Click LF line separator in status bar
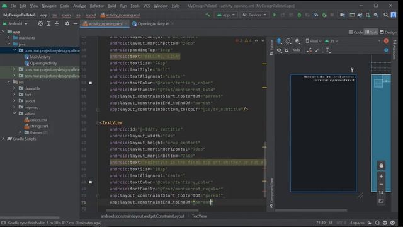Viewport: 403px width, 227px height. tap(331, 223)
